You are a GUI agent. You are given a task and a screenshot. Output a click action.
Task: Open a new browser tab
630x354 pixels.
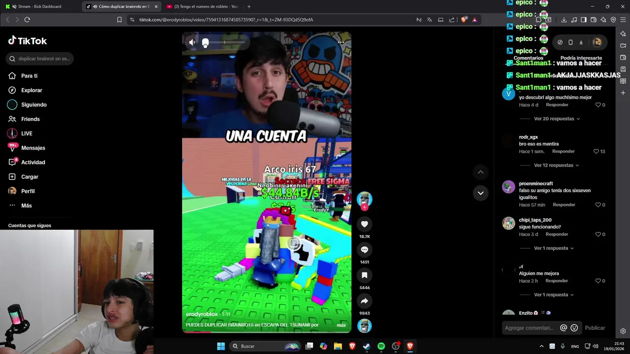249,6
